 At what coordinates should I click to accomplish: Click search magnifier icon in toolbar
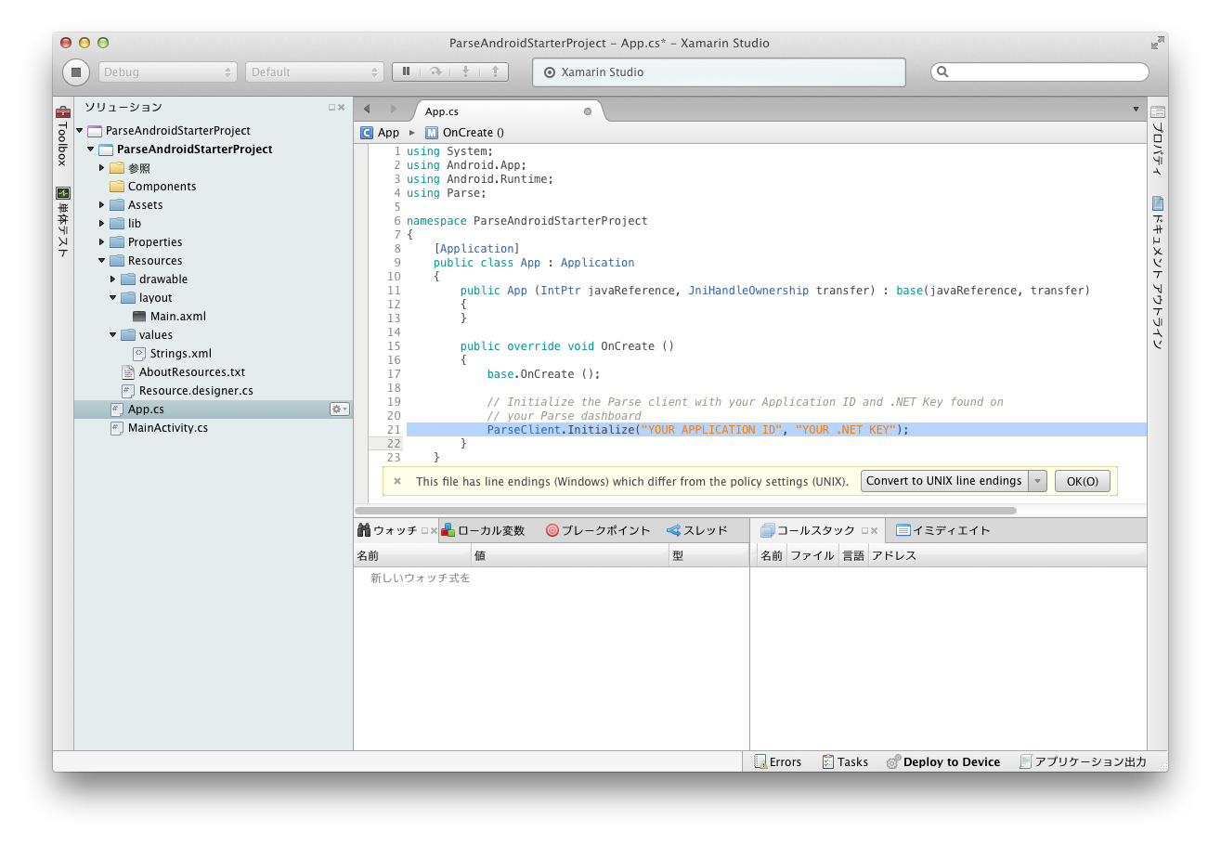coord(942,71)
